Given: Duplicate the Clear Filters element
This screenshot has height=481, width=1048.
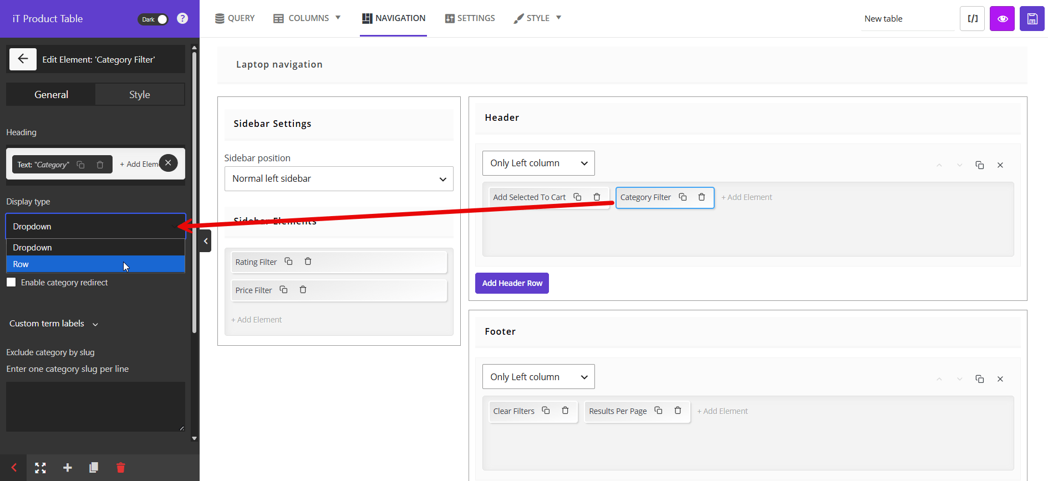Looking at the screenshot, I should [x=546, y=410].
